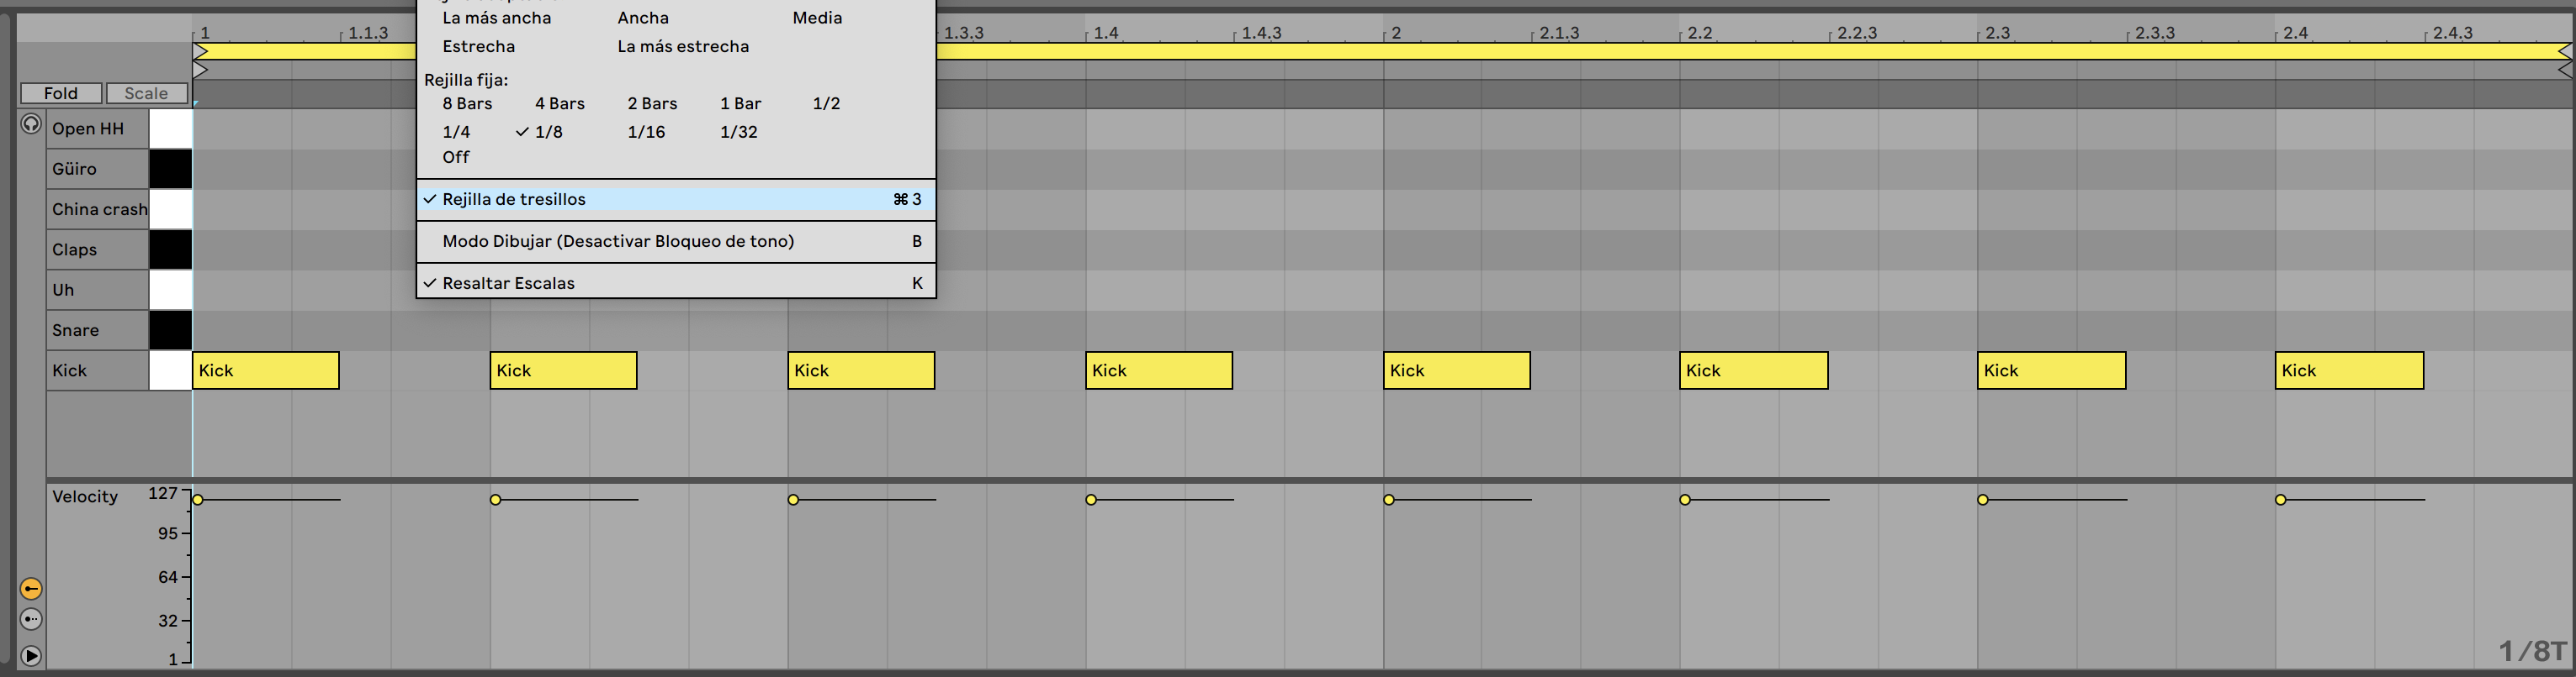2576x677 pixels.
Task: Select Modo Dibujar menu entry
Action: click(618, 242)
